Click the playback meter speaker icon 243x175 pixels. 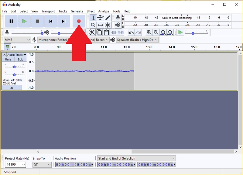118,25
